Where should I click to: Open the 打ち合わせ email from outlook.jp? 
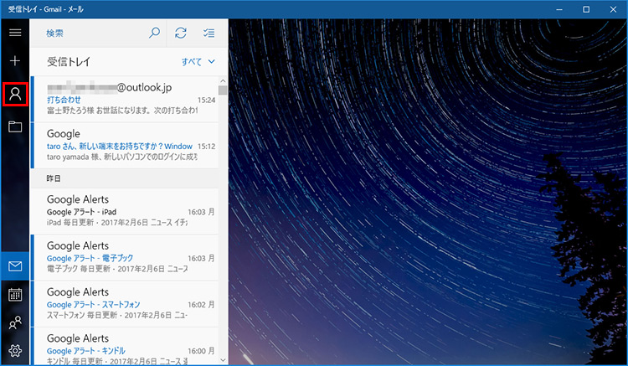pos(123,98)
